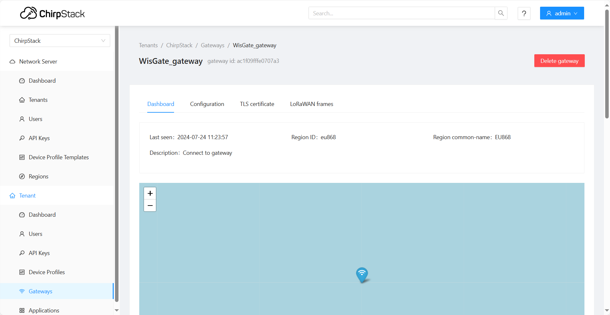Screen dimensions: 610x315
Task: Click the Device Profiles icon
Action: click(x=22, y=272)
